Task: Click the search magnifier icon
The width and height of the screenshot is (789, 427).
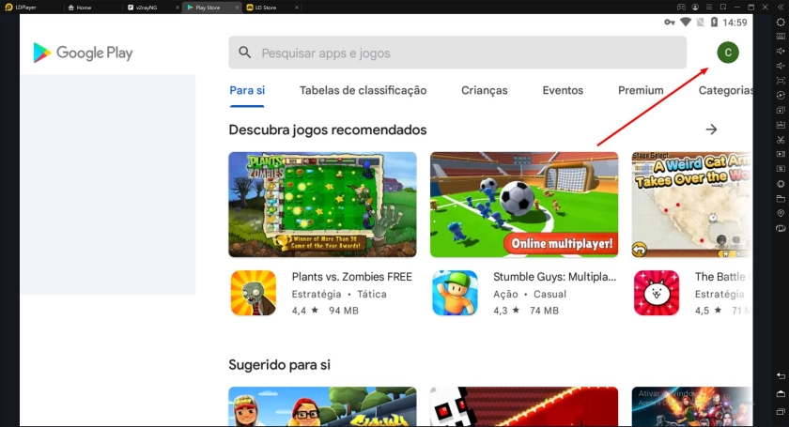Action: point(244,53)
